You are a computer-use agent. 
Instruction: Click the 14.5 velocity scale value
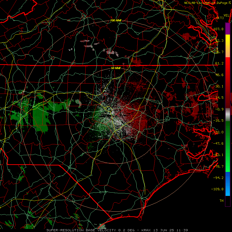click(x=219, y=98)
